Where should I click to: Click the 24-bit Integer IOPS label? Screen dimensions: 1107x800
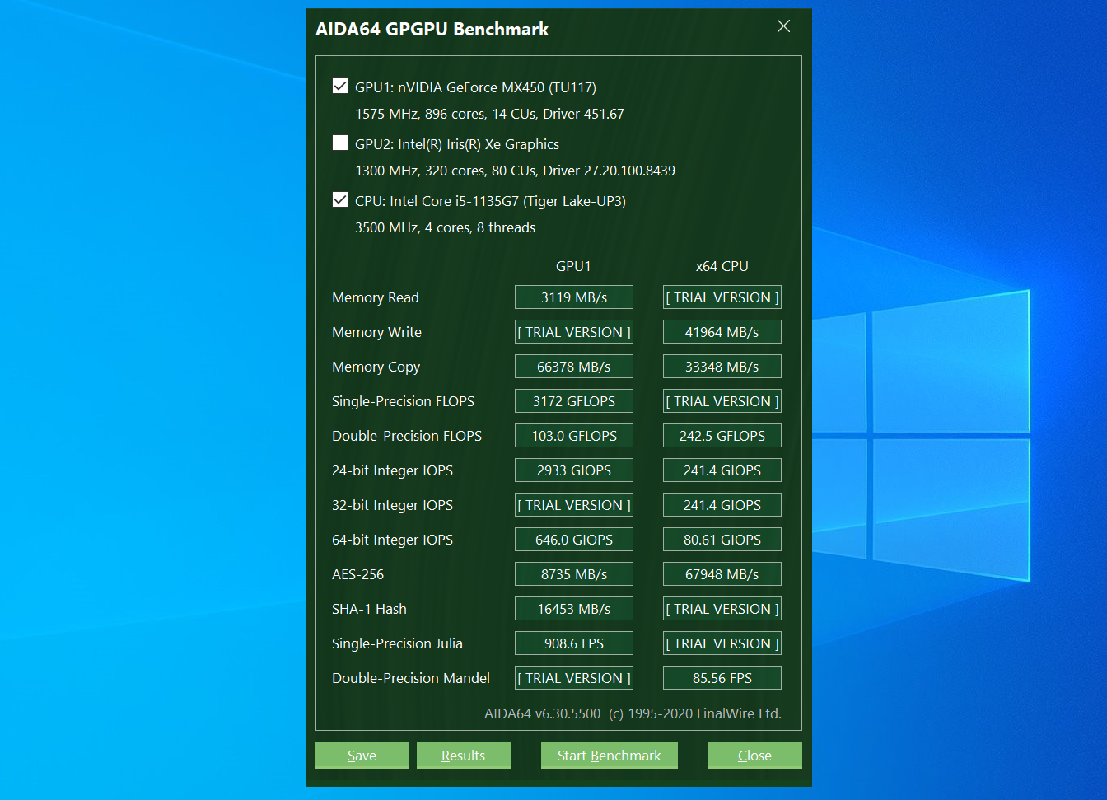(392, 470)
